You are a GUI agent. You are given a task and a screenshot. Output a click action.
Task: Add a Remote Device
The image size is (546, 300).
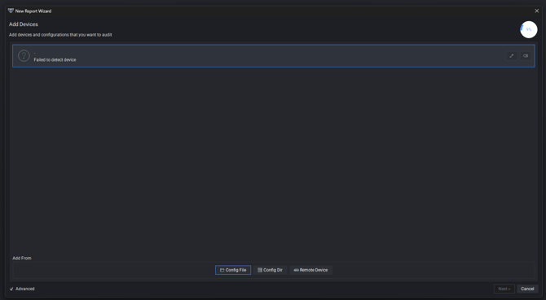(311, 270)
